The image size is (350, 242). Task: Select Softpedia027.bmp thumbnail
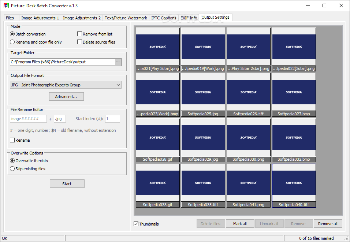point(294,95)
